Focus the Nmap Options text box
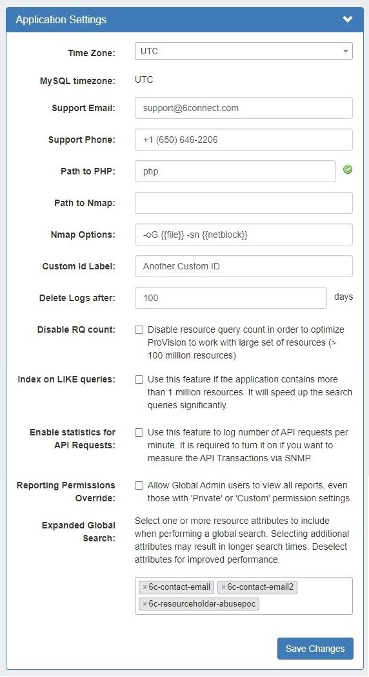Screen dimensions: 369x677 244,234
